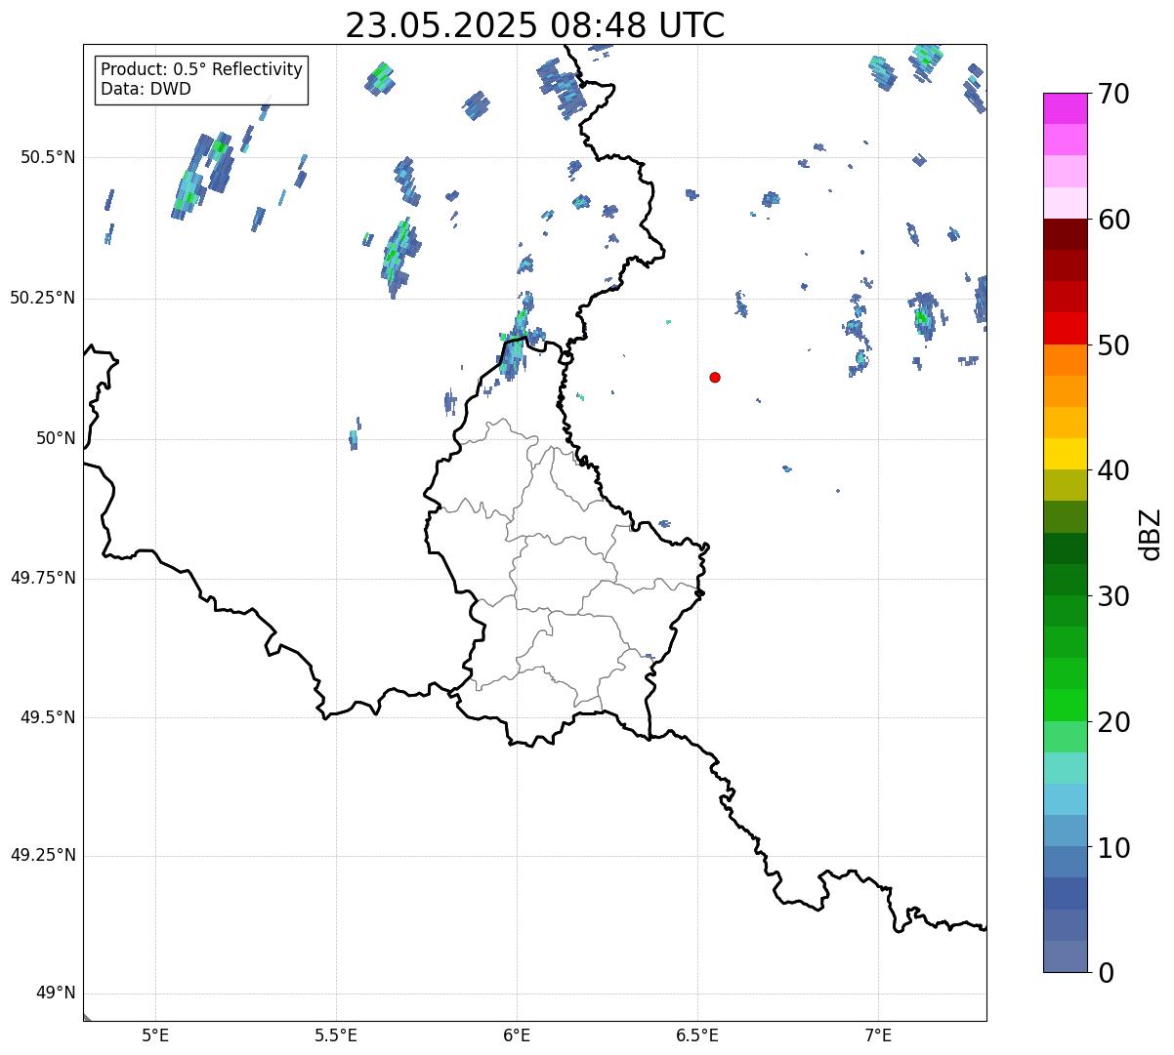Click the 5°E longitude label
Image resolution: width=1174 pixels, height=1055 pixels.
155,1035
